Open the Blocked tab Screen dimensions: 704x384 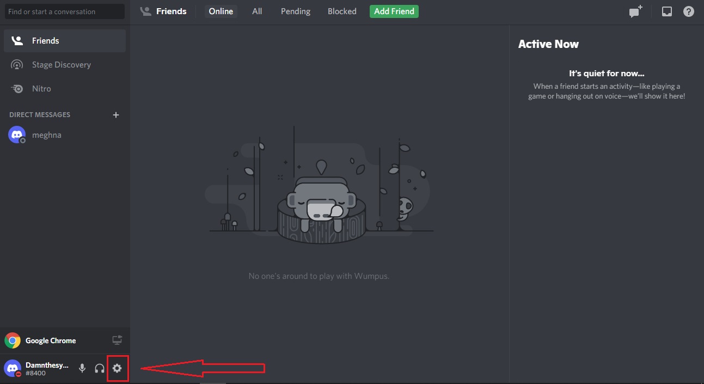(x=342, y=11)
